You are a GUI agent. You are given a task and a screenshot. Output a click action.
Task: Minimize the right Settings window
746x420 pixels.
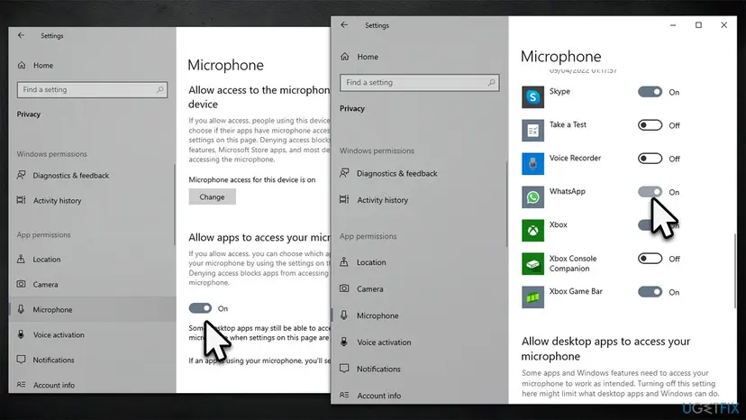click(673, 25)
